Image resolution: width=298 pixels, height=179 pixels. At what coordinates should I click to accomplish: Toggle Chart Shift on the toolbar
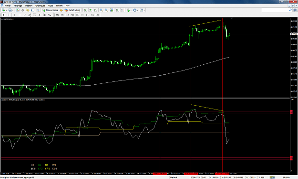[123, 10]
